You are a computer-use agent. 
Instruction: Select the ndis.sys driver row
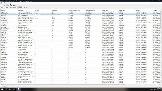click(80, 17)
